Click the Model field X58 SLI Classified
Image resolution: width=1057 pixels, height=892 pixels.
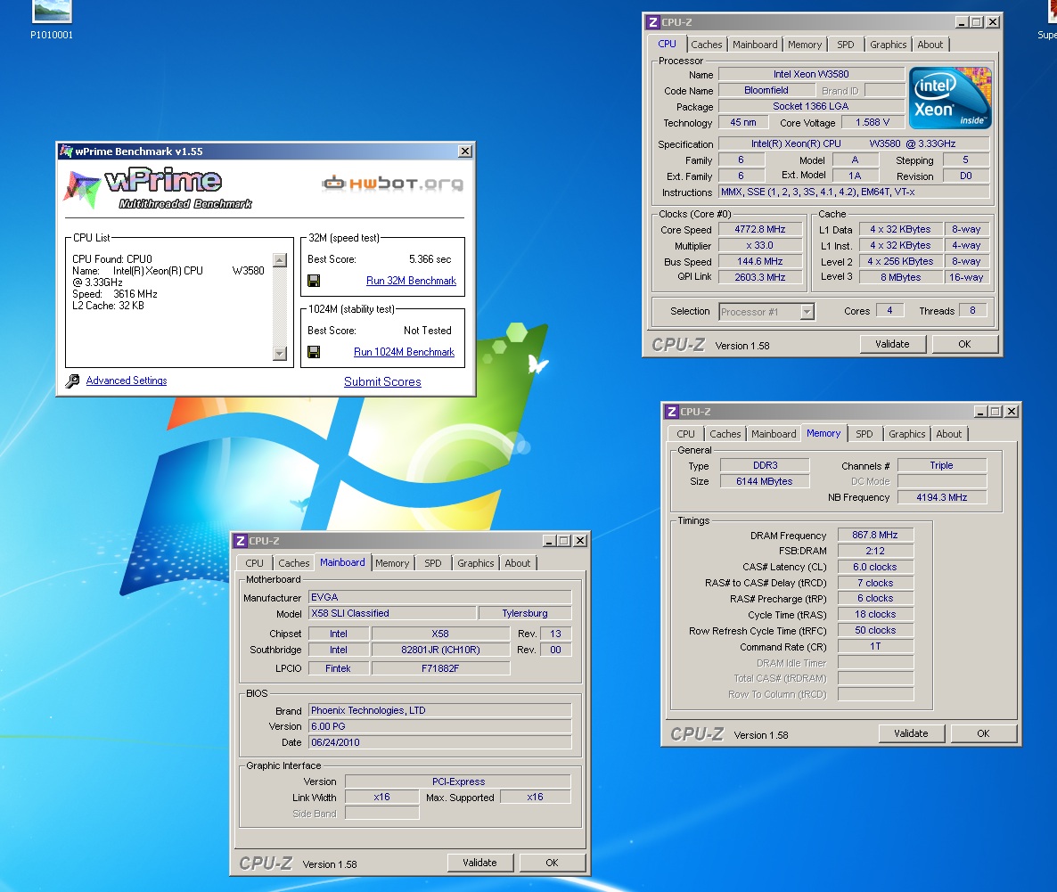tap(391, 614)
